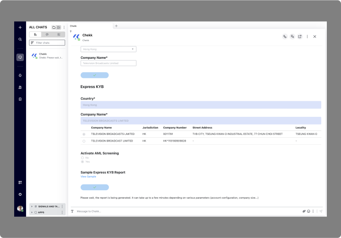Switch to the mentions tab in chats
The image size is (341, 238).
coord(47,34)
